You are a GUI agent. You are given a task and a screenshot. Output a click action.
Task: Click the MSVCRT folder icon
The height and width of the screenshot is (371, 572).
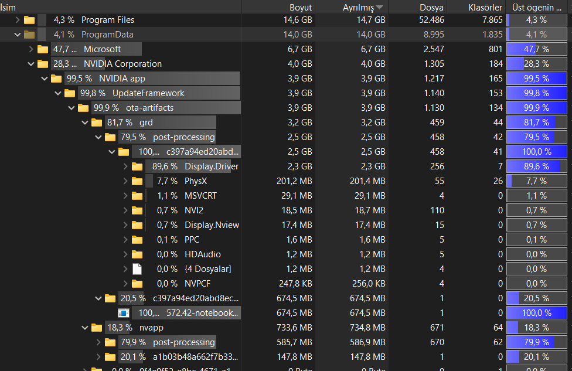point(137,196)
